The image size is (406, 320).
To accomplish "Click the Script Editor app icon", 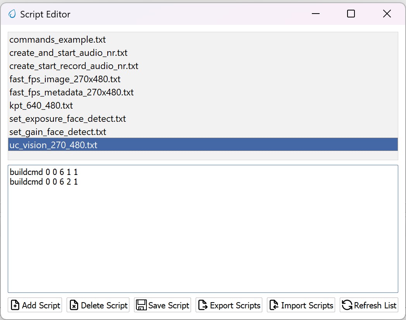I will click(12, 14).
